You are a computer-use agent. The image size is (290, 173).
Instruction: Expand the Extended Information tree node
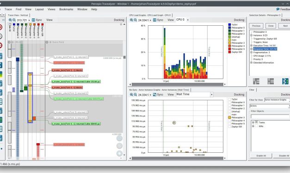tap(251, 63)
